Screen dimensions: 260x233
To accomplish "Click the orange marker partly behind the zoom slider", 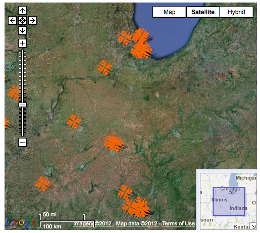I will 15,93.
